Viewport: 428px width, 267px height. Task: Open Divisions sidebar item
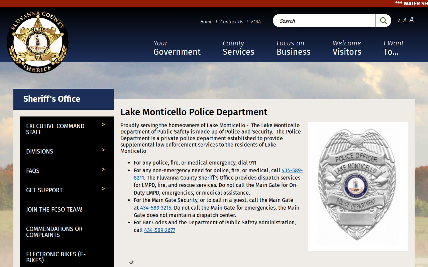[67, 152]
